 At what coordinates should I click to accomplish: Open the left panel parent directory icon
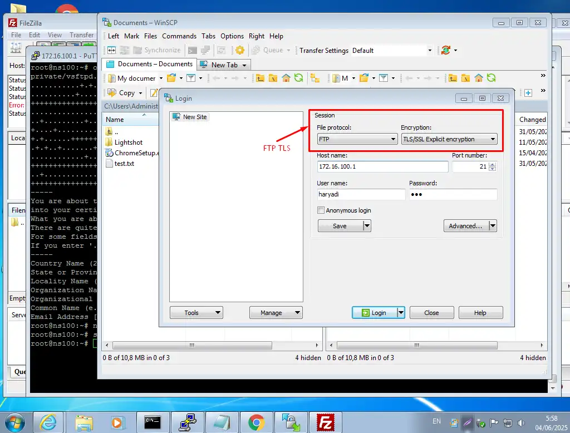[260, 78]
